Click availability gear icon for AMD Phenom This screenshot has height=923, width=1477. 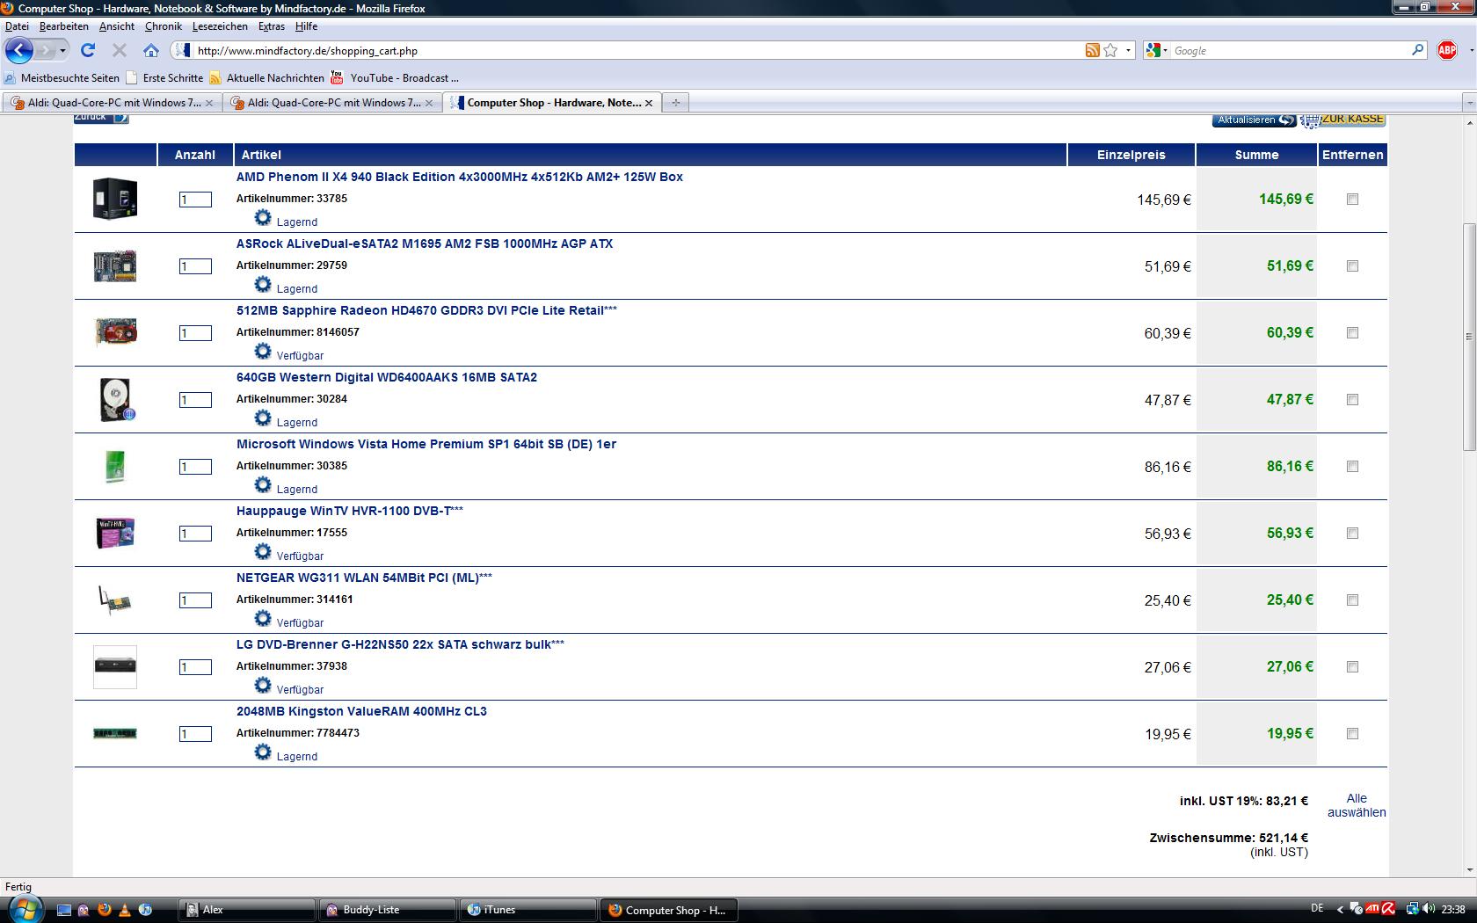click(263, 217)
